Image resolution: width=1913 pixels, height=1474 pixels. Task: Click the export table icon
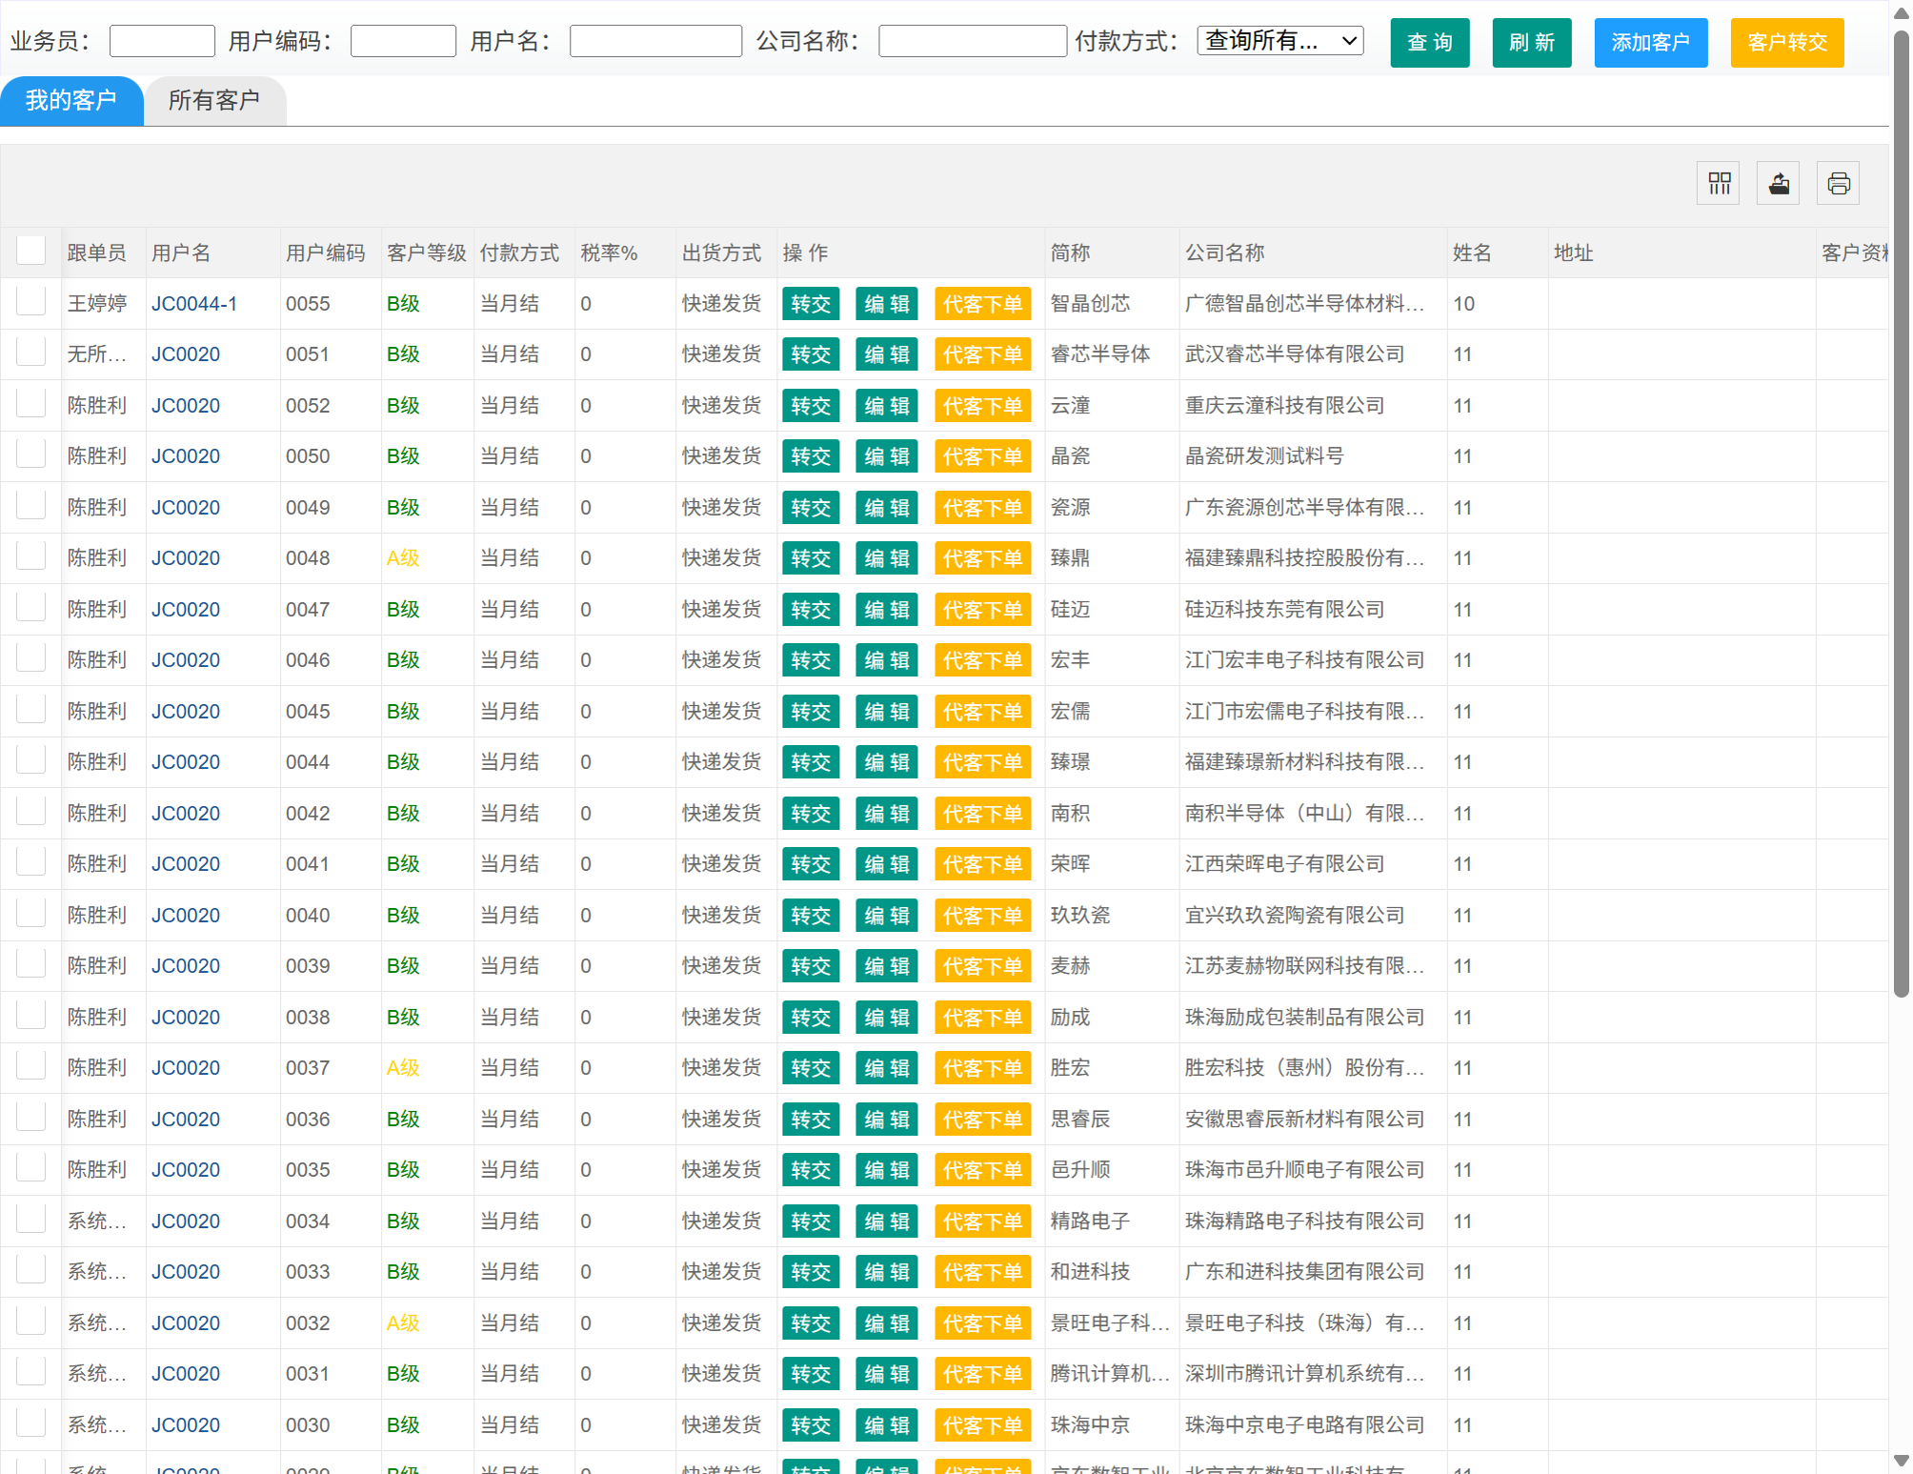point(1778,183)
